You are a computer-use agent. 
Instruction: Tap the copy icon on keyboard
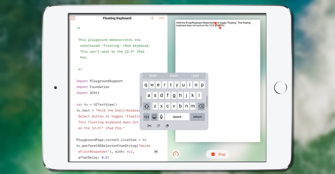coord(159,126)
